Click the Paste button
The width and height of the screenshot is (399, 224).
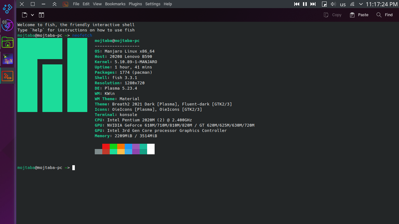tap(359, 15)
